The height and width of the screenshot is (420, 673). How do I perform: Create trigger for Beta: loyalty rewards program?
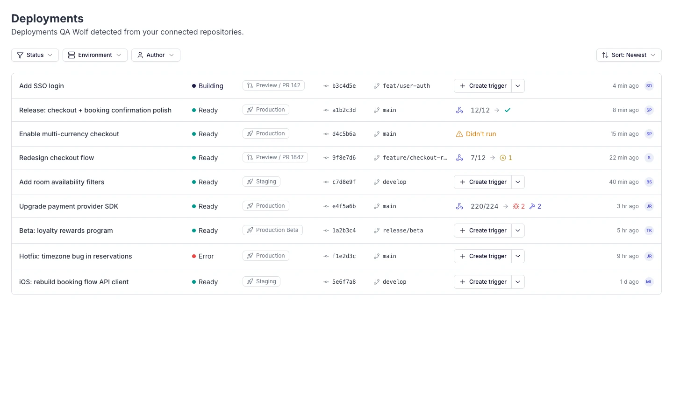point(483,231)
